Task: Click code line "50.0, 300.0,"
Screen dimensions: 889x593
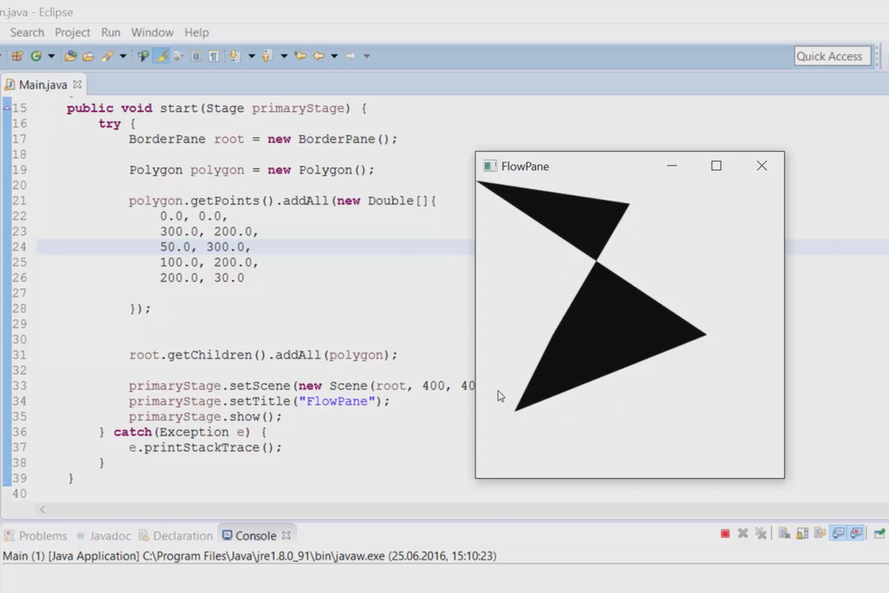Action: pyautogui.click(x=205, y=247)
